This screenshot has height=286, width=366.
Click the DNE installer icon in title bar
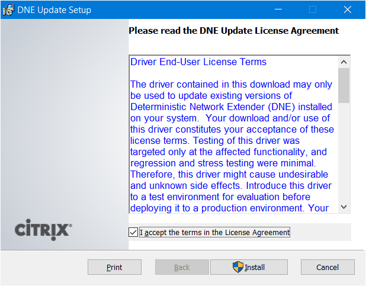[8, 10]
